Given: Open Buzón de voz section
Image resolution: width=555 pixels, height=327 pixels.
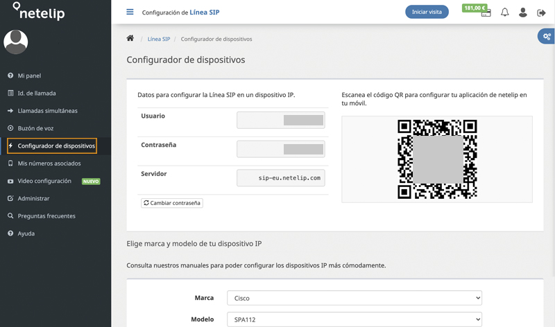Looking at the screenshot, I should click(35, 128).
